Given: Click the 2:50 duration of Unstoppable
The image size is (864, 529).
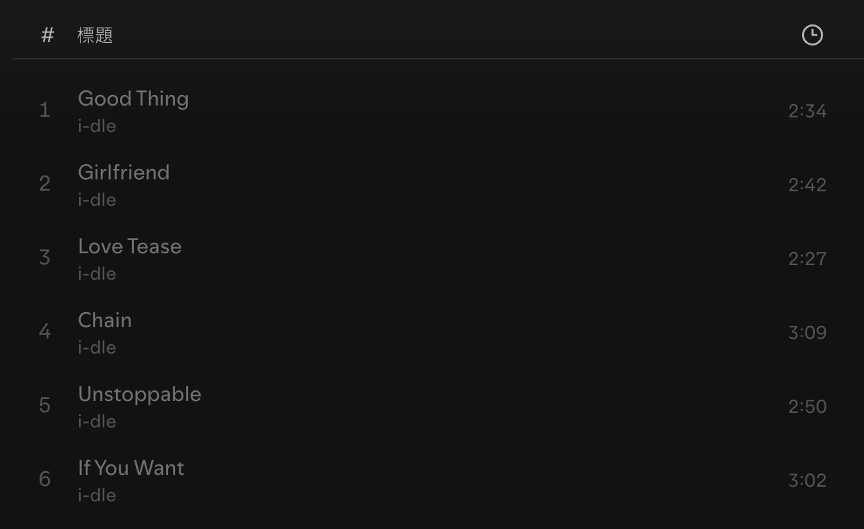Looking at the screenshot, I should [x=807, y=406].
